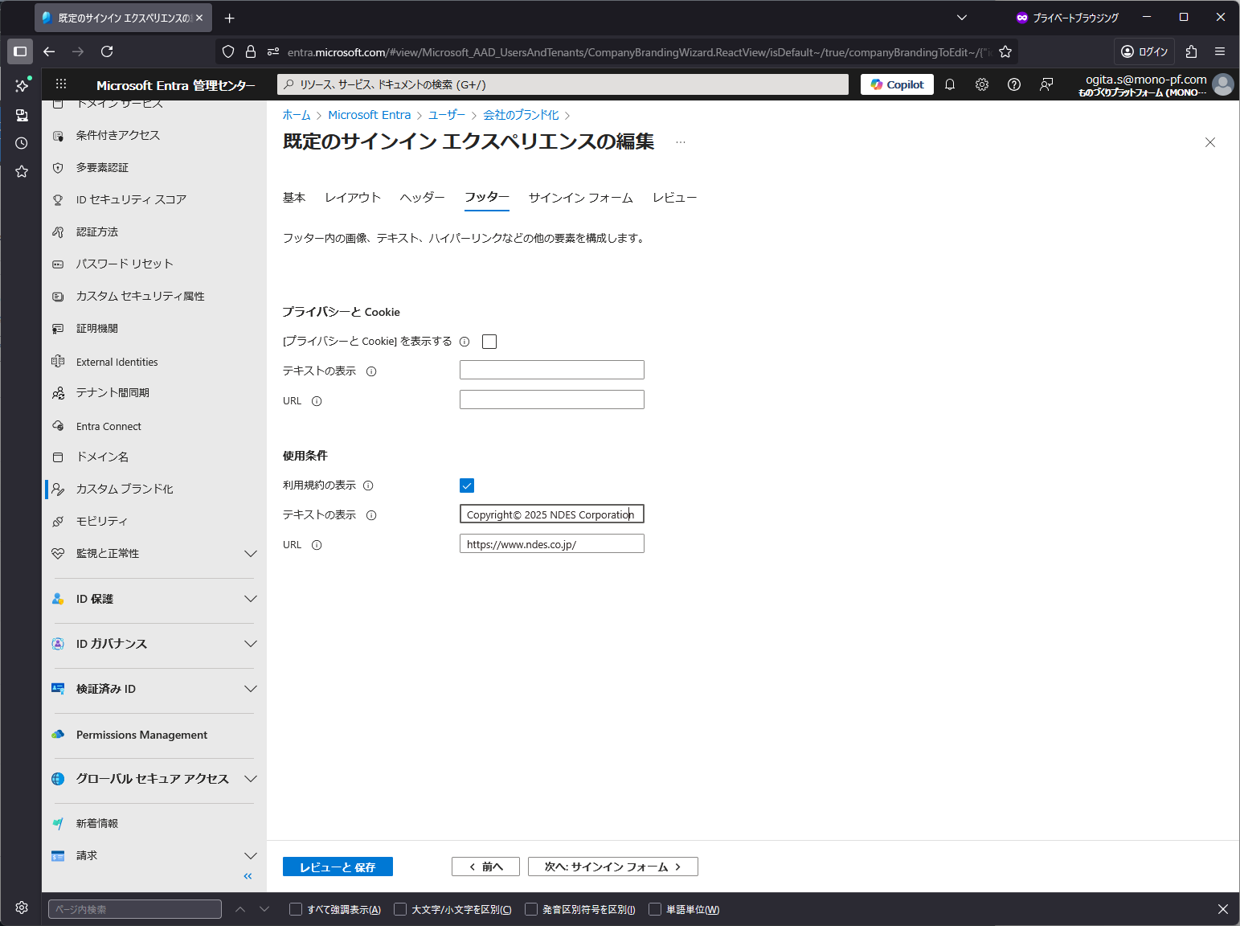Open the app launcher waffle icon
Image resolution: width=1240 pixels, height=926 pixels.
[61, 84]
